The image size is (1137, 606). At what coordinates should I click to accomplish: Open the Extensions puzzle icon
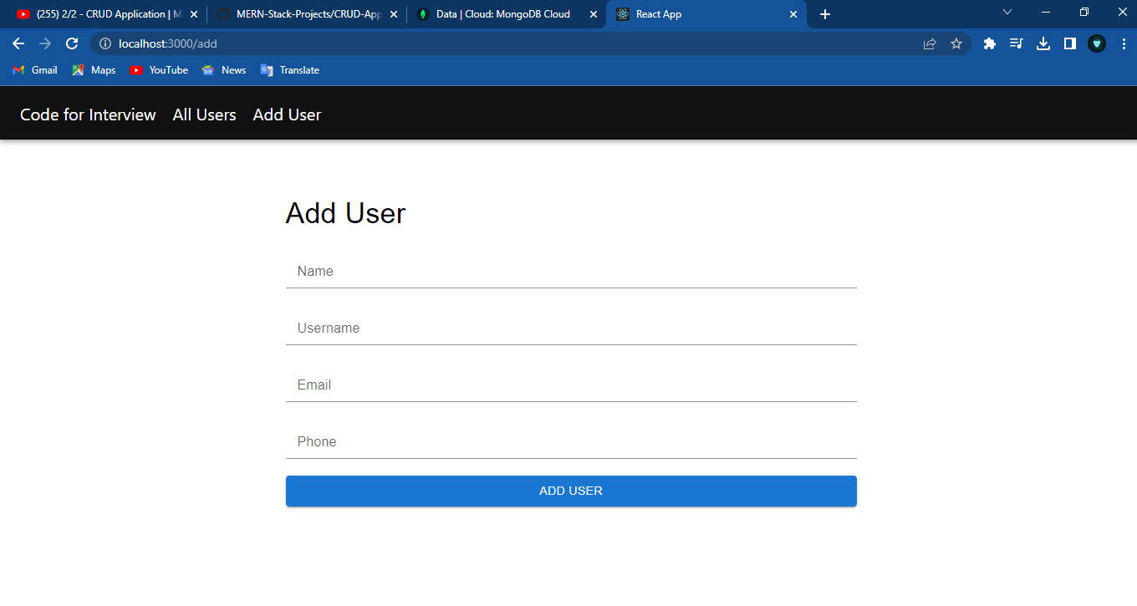(990, 43)
